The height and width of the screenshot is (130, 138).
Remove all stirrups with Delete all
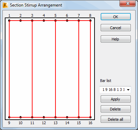click(116, 119)
